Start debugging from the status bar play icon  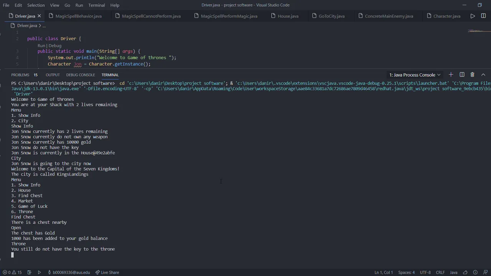coord(39,273)
